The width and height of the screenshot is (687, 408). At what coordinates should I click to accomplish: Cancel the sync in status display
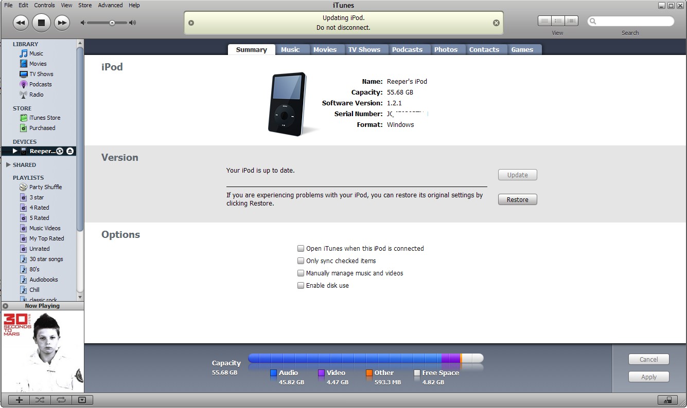point(496,23)
